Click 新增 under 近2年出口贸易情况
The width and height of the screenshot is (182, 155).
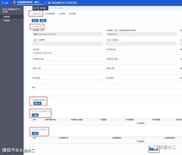point(35,133)
